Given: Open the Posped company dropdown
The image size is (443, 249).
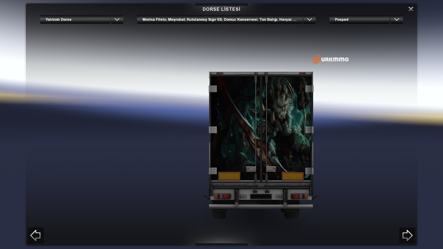Looking at the screenshot, I should pos(359,19).
